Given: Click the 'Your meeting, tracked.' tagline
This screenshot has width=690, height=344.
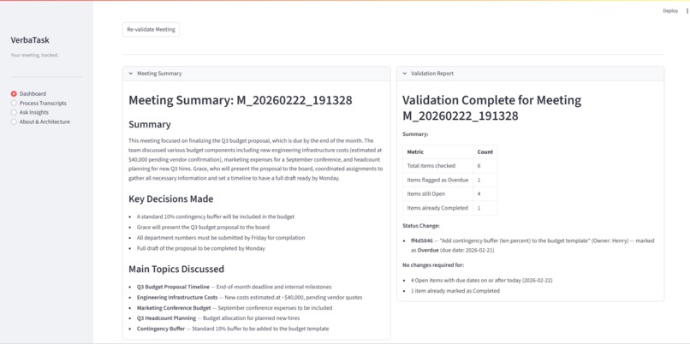Looking at the screenshot, I should pos(34,55).
